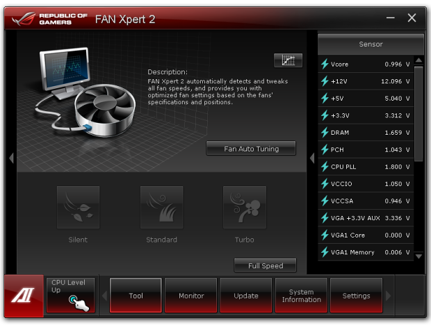Click the monitor and fan illustration
431x325 pixels.
86,92
